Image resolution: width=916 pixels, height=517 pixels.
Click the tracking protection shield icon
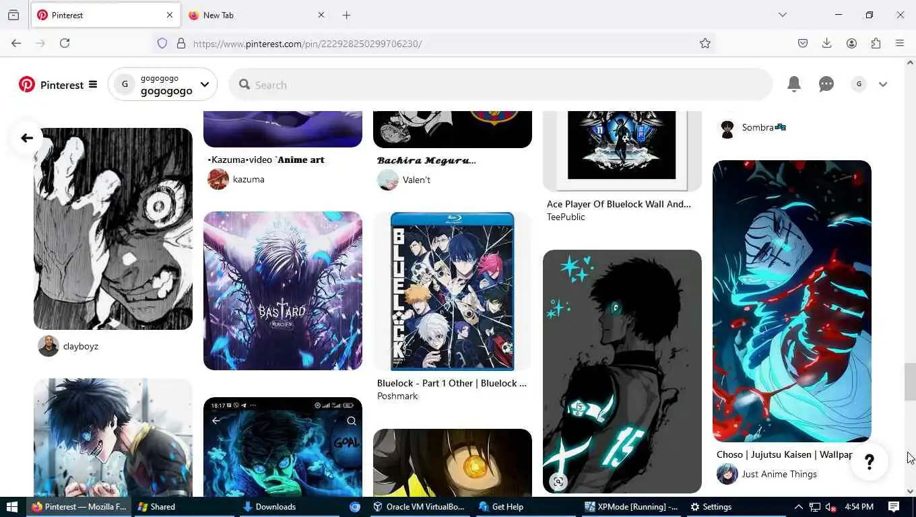162,43
